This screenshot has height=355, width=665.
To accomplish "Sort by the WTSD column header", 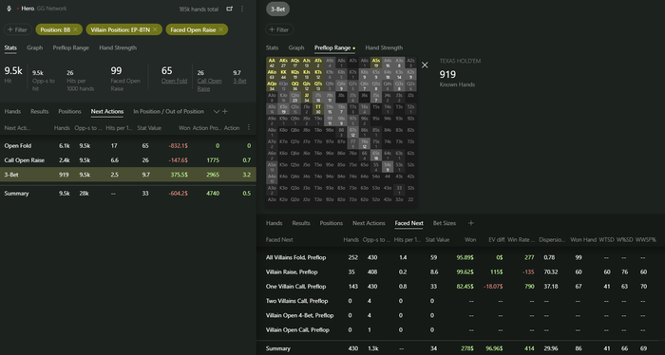I will (x=606, y=239).
